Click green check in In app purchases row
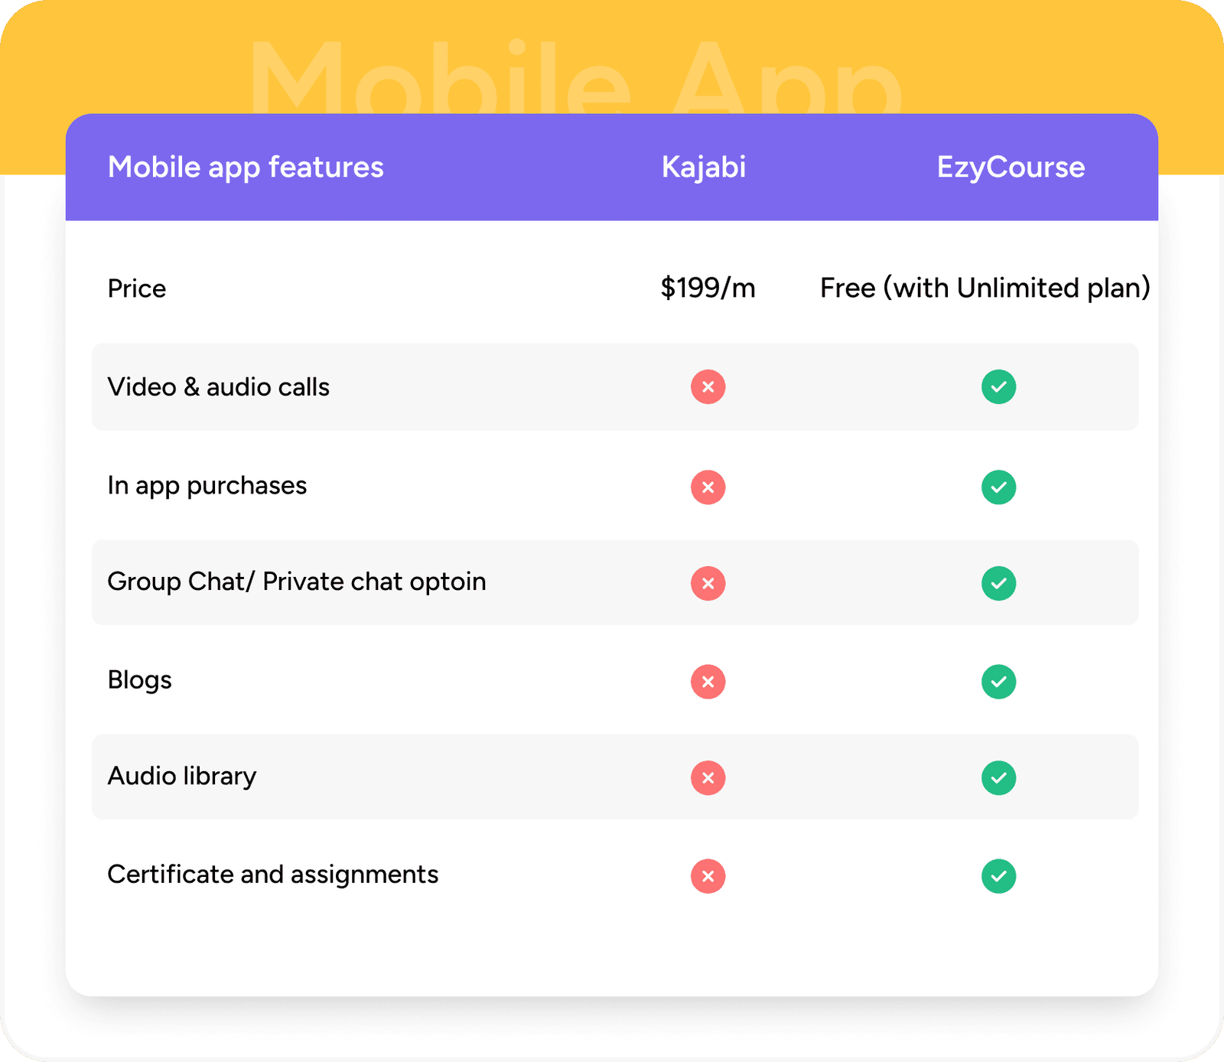 tap(998, 487)
